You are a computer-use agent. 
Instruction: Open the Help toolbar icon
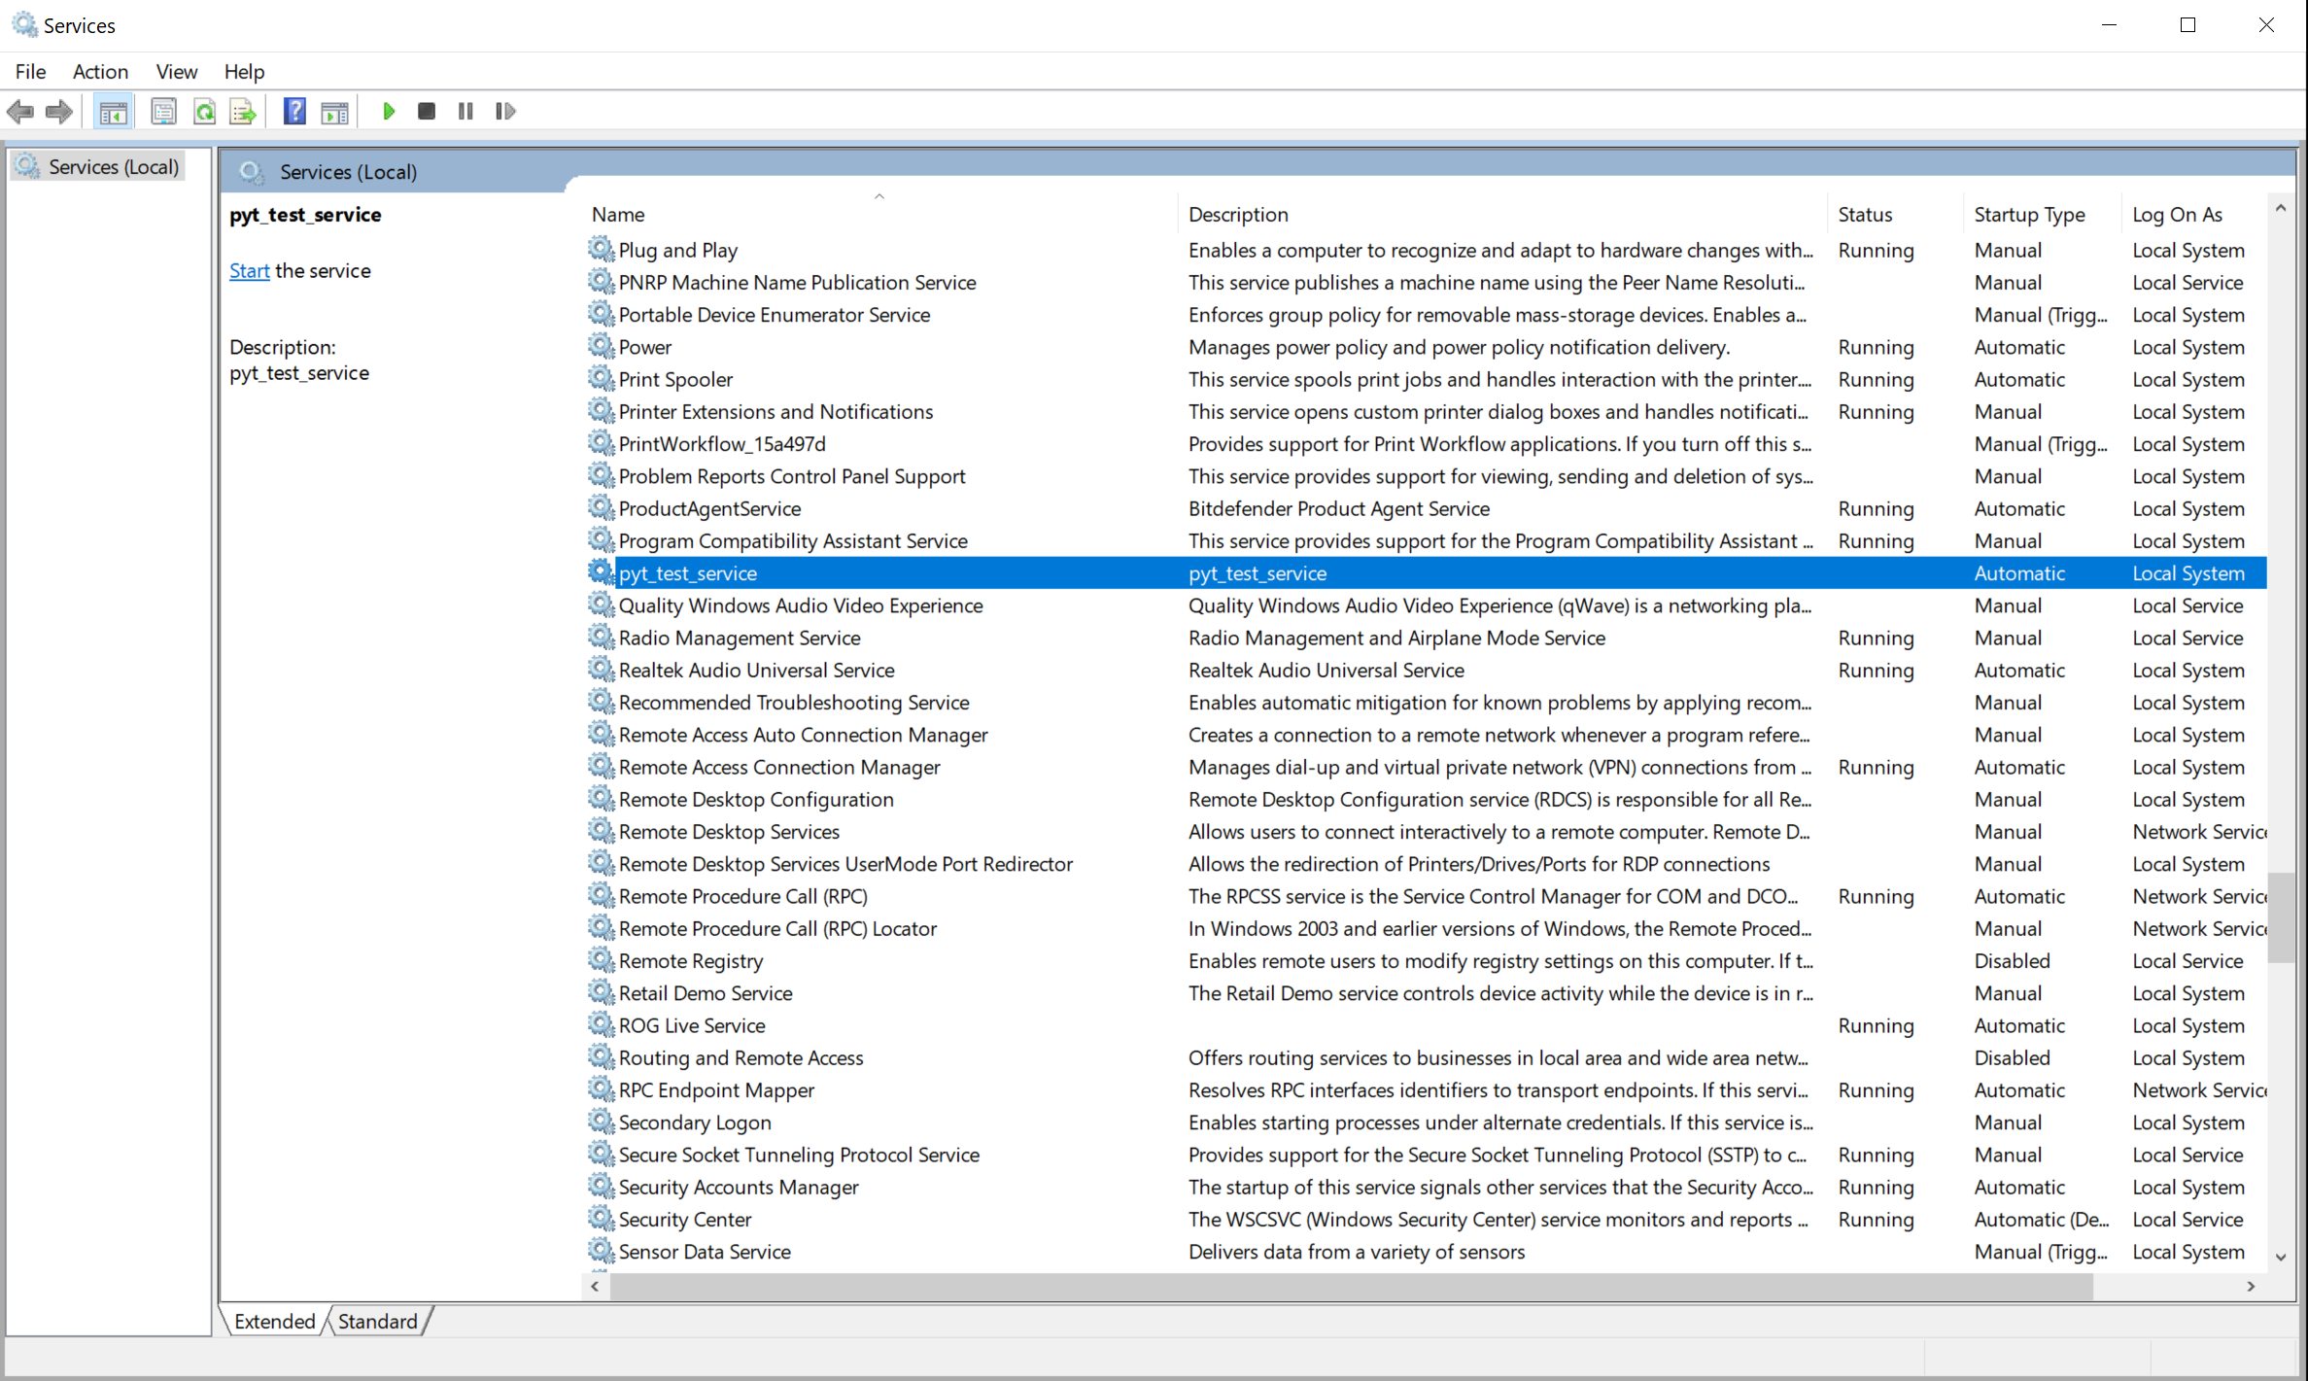click(294, 112)
